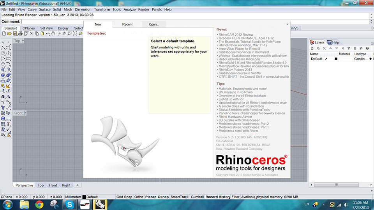The width and height of the screenshot is (374, 210).
Task: Switch to the Recent tab in splash dialog
Action: pos(127,24)
